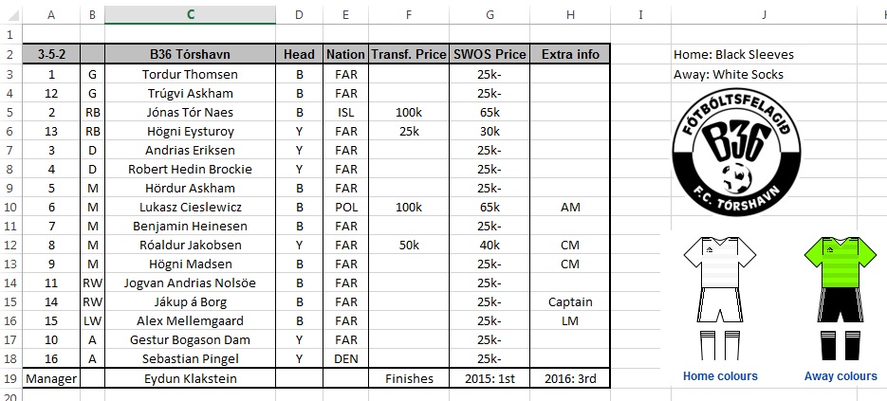
Task: Click the cell containing 'Lukasz Cieslewicz'
Action: click(x=191, y=207)
